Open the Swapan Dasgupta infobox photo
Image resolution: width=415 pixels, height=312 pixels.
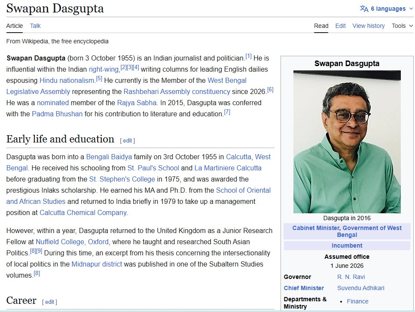(x=347, y=142)
